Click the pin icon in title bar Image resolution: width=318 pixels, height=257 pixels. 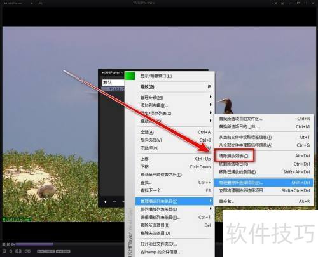275,3
